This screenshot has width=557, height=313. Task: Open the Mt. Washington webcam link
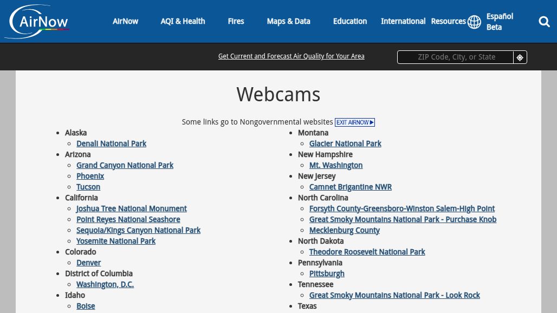point(336,165)
